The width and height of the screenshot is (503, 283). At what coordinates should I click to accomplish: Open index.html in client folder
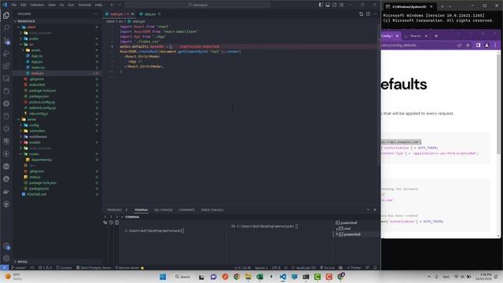pos(37,85)
